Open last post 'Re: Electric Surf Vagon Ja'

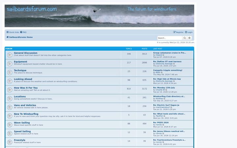coord(166,105)
